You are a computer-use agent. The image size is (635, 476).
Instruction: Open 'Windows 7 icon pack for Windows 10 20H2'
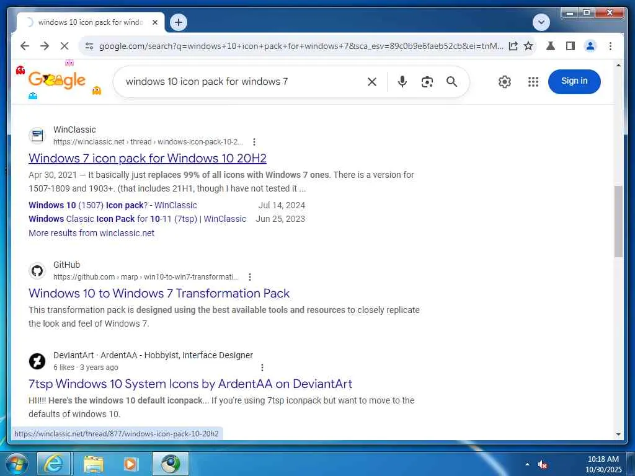point(148,158)
